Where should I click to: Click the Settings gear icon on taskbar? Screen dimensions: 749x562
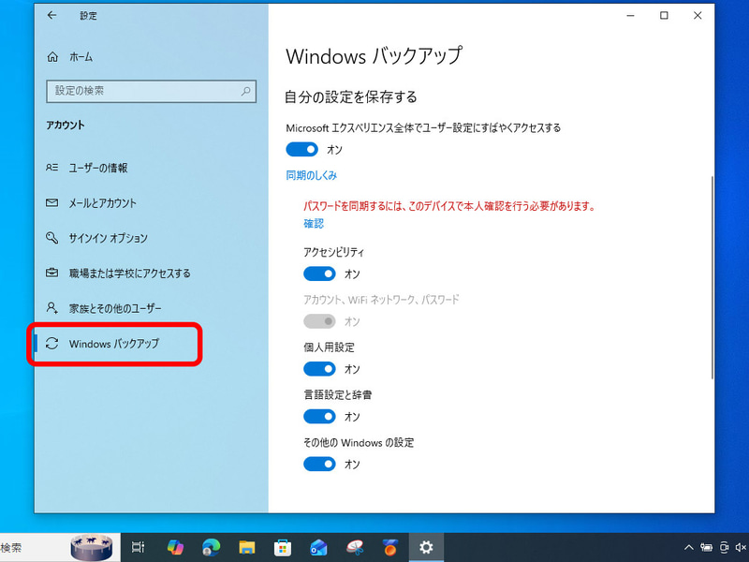(x=424, y=547)
